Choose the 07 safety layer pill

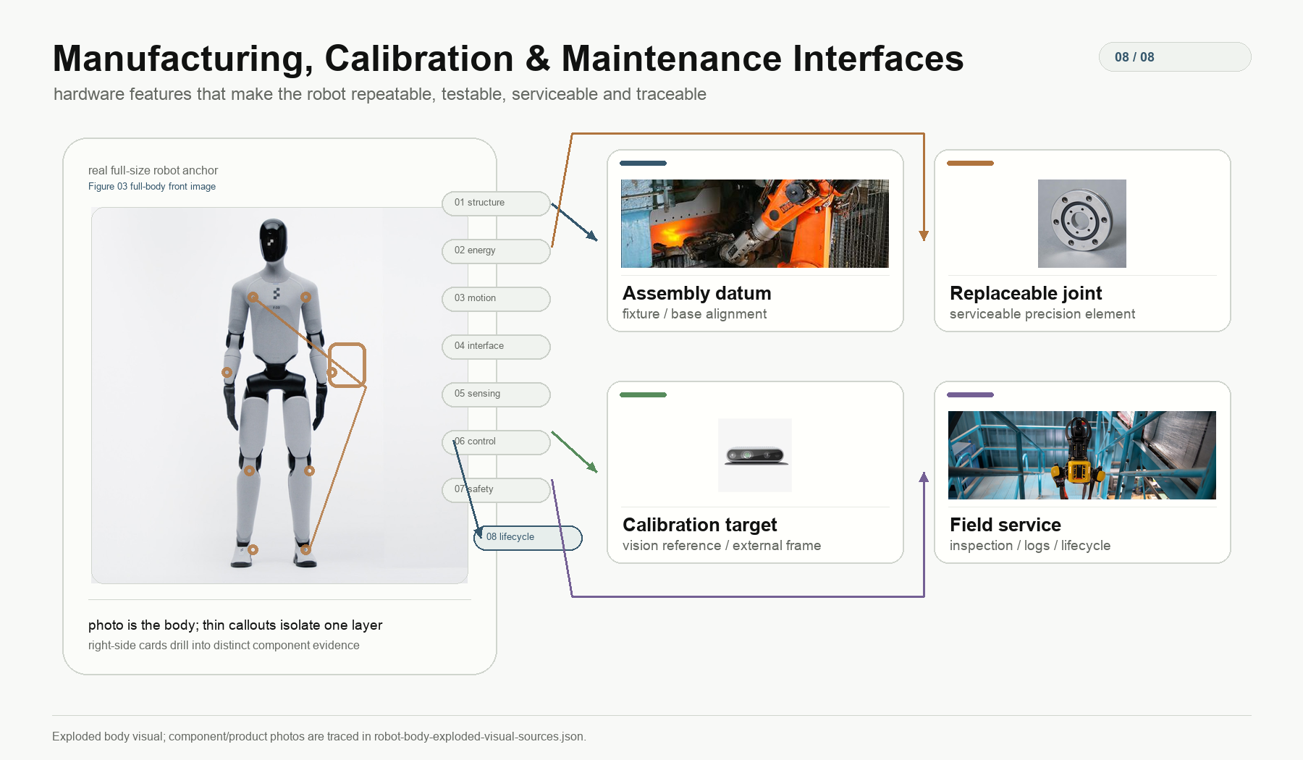click(x=496, y=490)
